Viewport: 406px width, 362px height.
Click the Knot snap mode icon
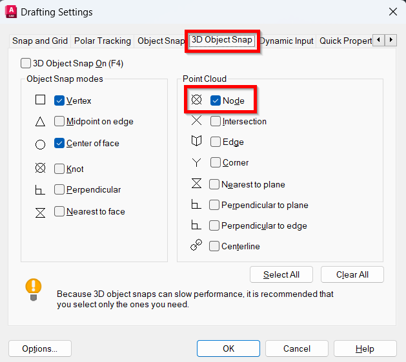click(x=41, y=169)
